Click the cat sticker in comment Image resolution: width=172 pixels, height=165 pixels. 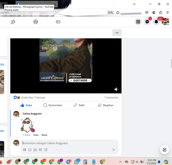point(28,125)
